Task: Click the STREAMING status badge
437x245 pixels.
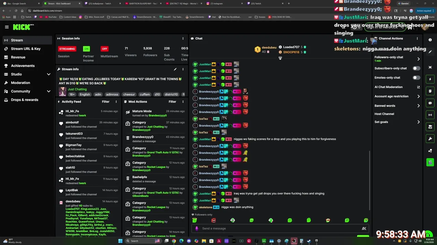Action: coord(67,49)
